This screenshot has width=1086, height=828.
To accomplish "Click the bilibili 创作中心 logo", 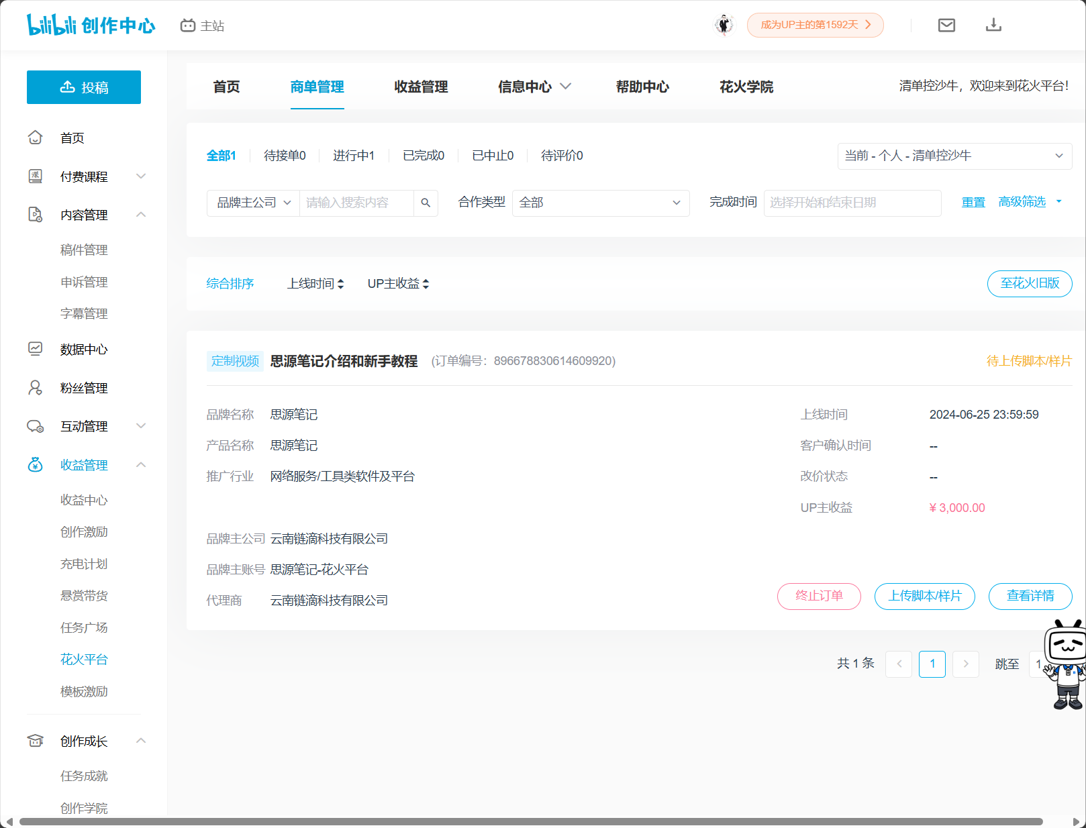I will [x=91, y=25].
